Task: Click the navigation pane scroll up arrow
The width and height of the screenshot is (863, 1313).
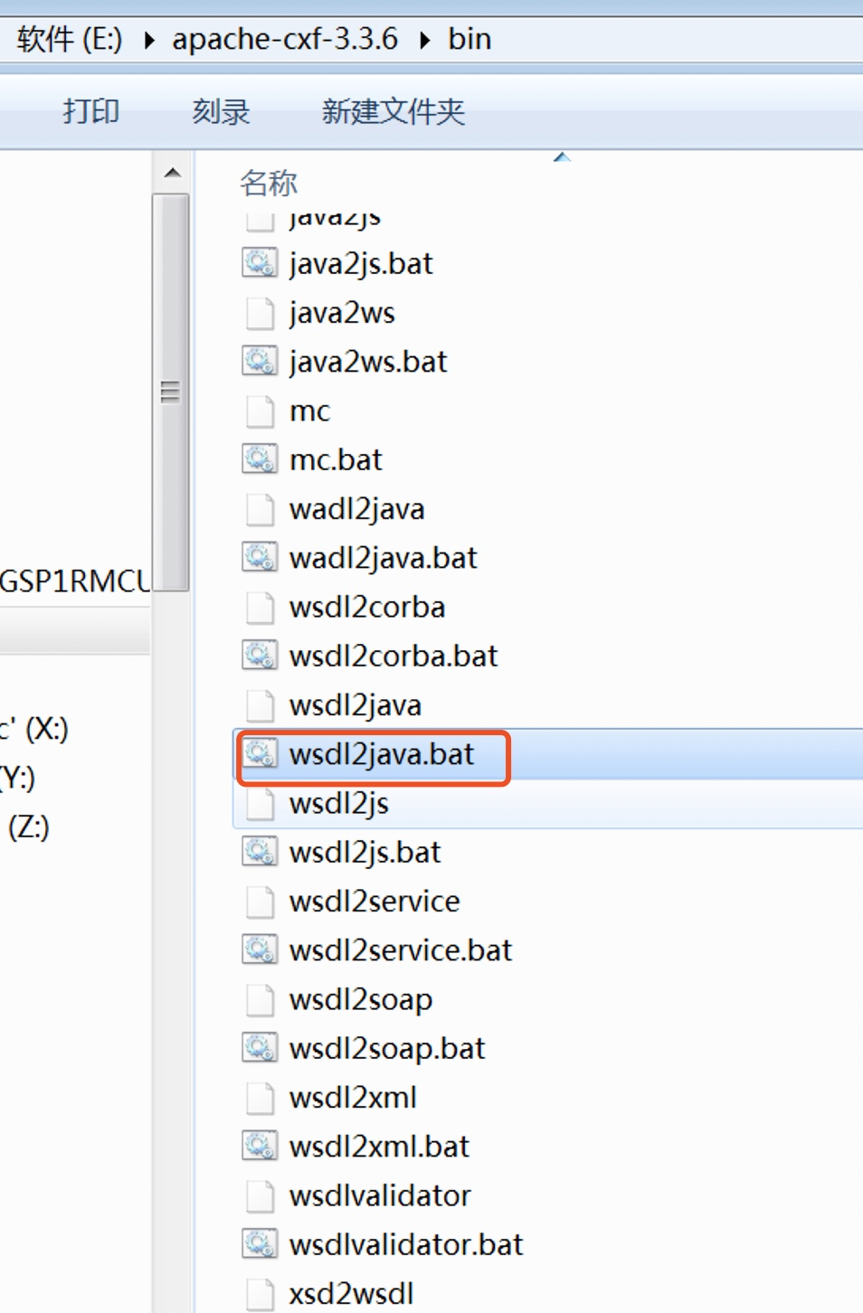Action: point(172,173)
